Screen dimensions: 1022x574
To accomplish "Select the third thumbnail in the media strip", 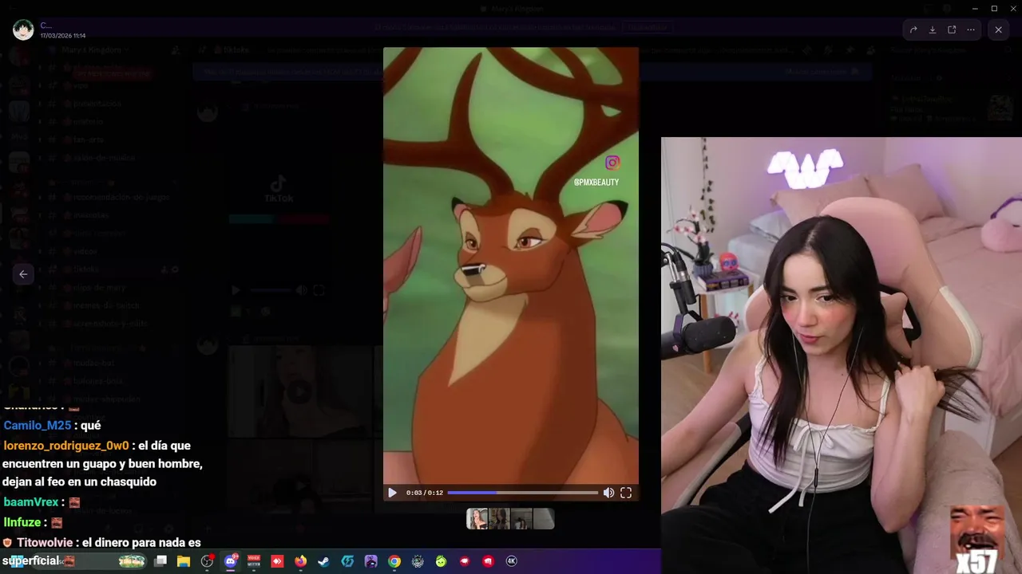I will [521, 519].
